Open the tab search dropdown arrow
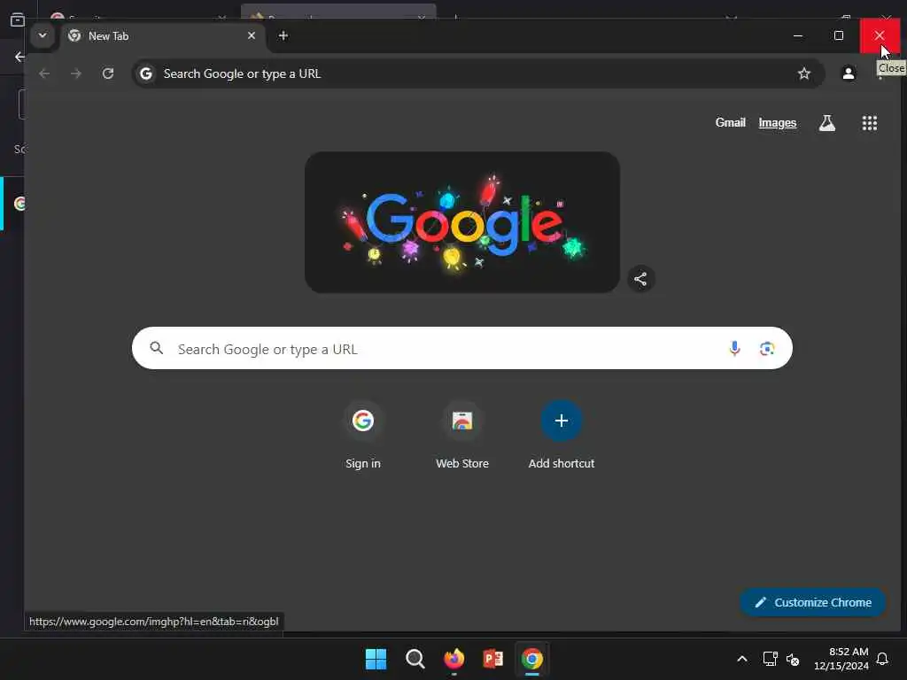 tap(43, 35)
